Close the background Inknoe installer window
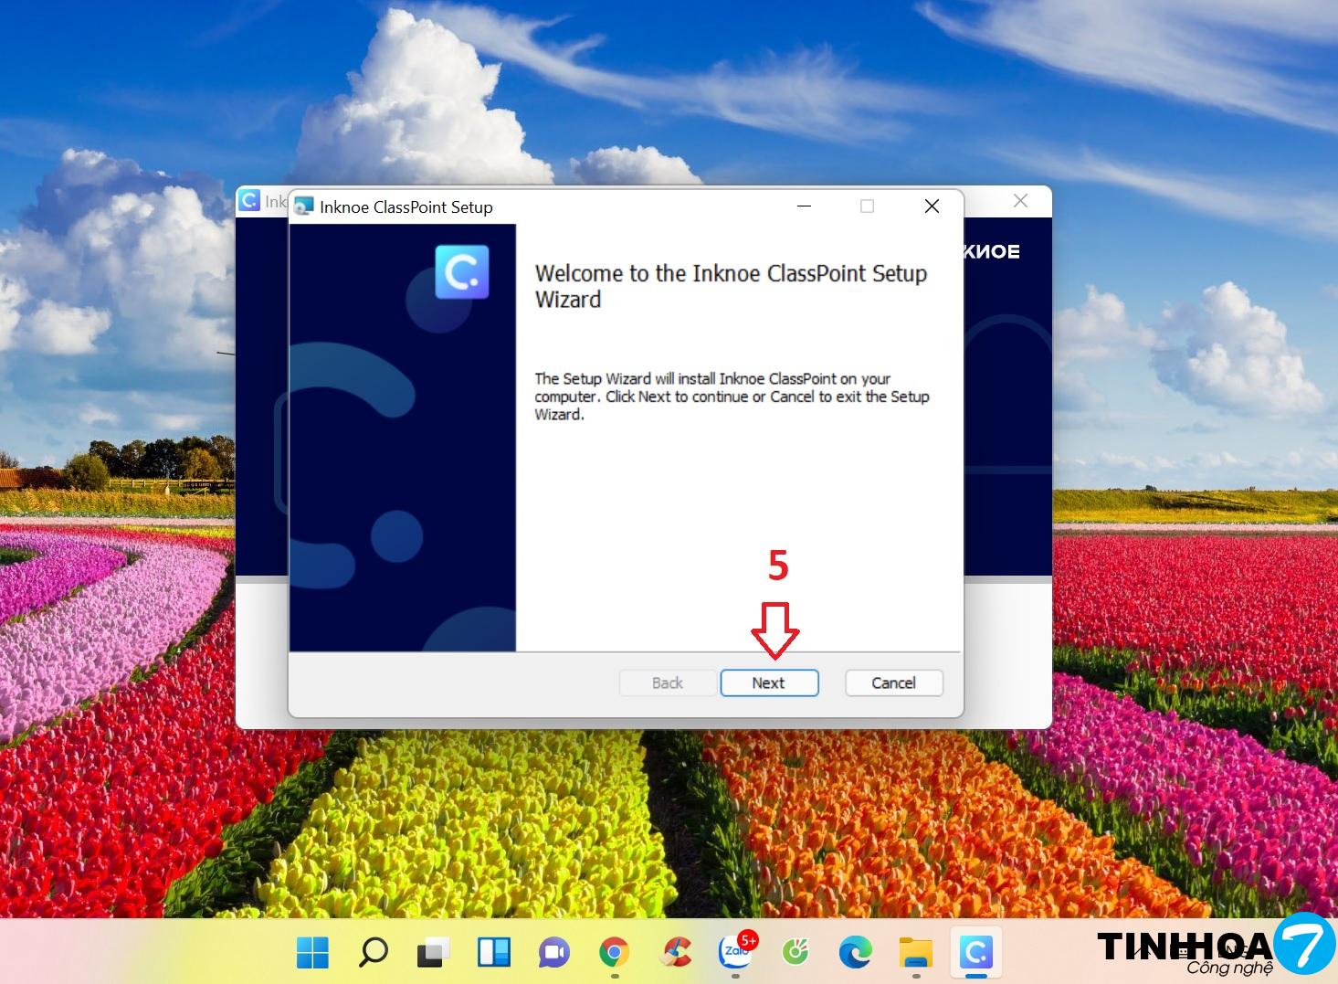Viewport: 1338px width, 984px height. (x=1020, y=201)
